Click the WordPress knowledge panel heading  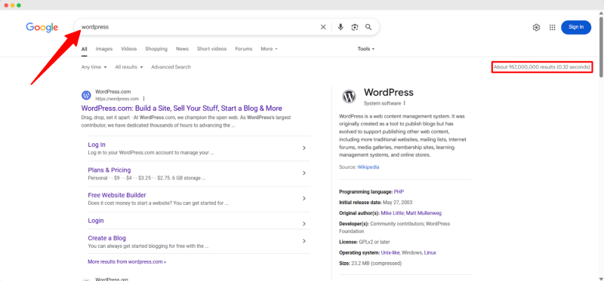(389, 92)
